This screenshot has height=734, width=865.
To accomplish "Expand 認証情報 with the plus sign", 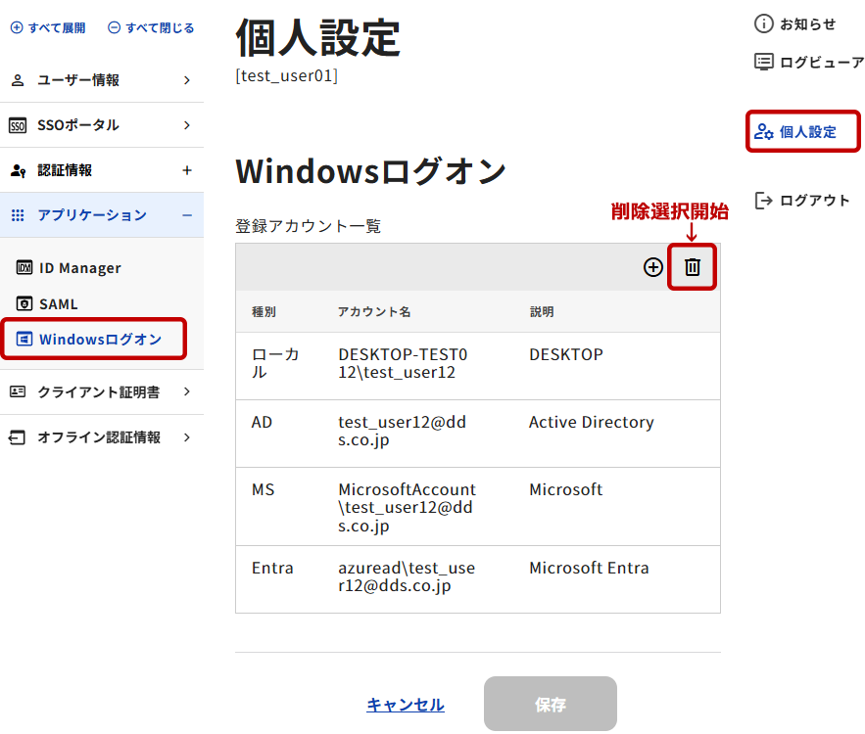I will pos(187,170).
